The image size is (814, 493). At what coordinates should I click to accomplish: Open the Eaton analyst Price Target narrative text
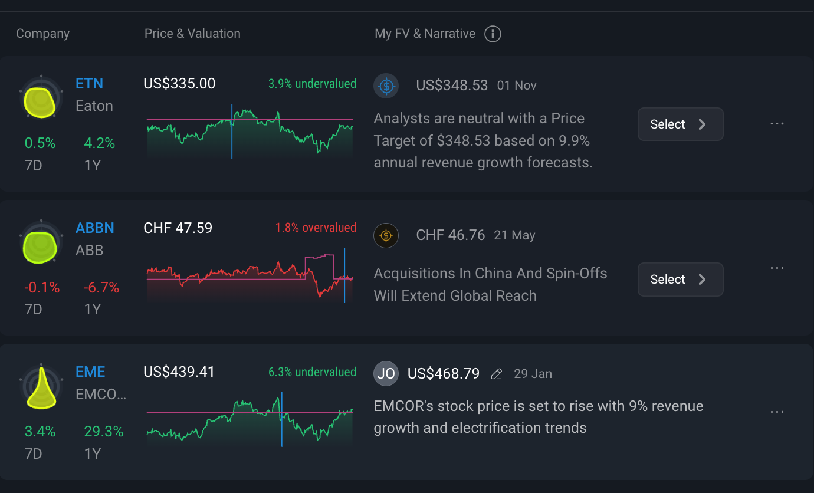483,140
